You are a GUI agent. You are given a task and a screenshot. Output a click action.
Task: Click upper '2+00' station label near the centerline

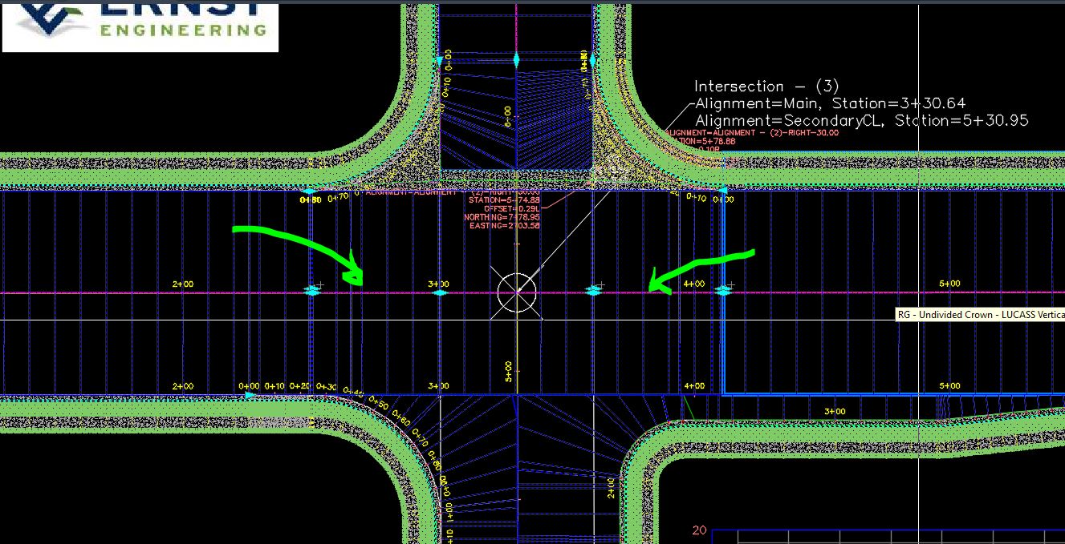[183, 284]
